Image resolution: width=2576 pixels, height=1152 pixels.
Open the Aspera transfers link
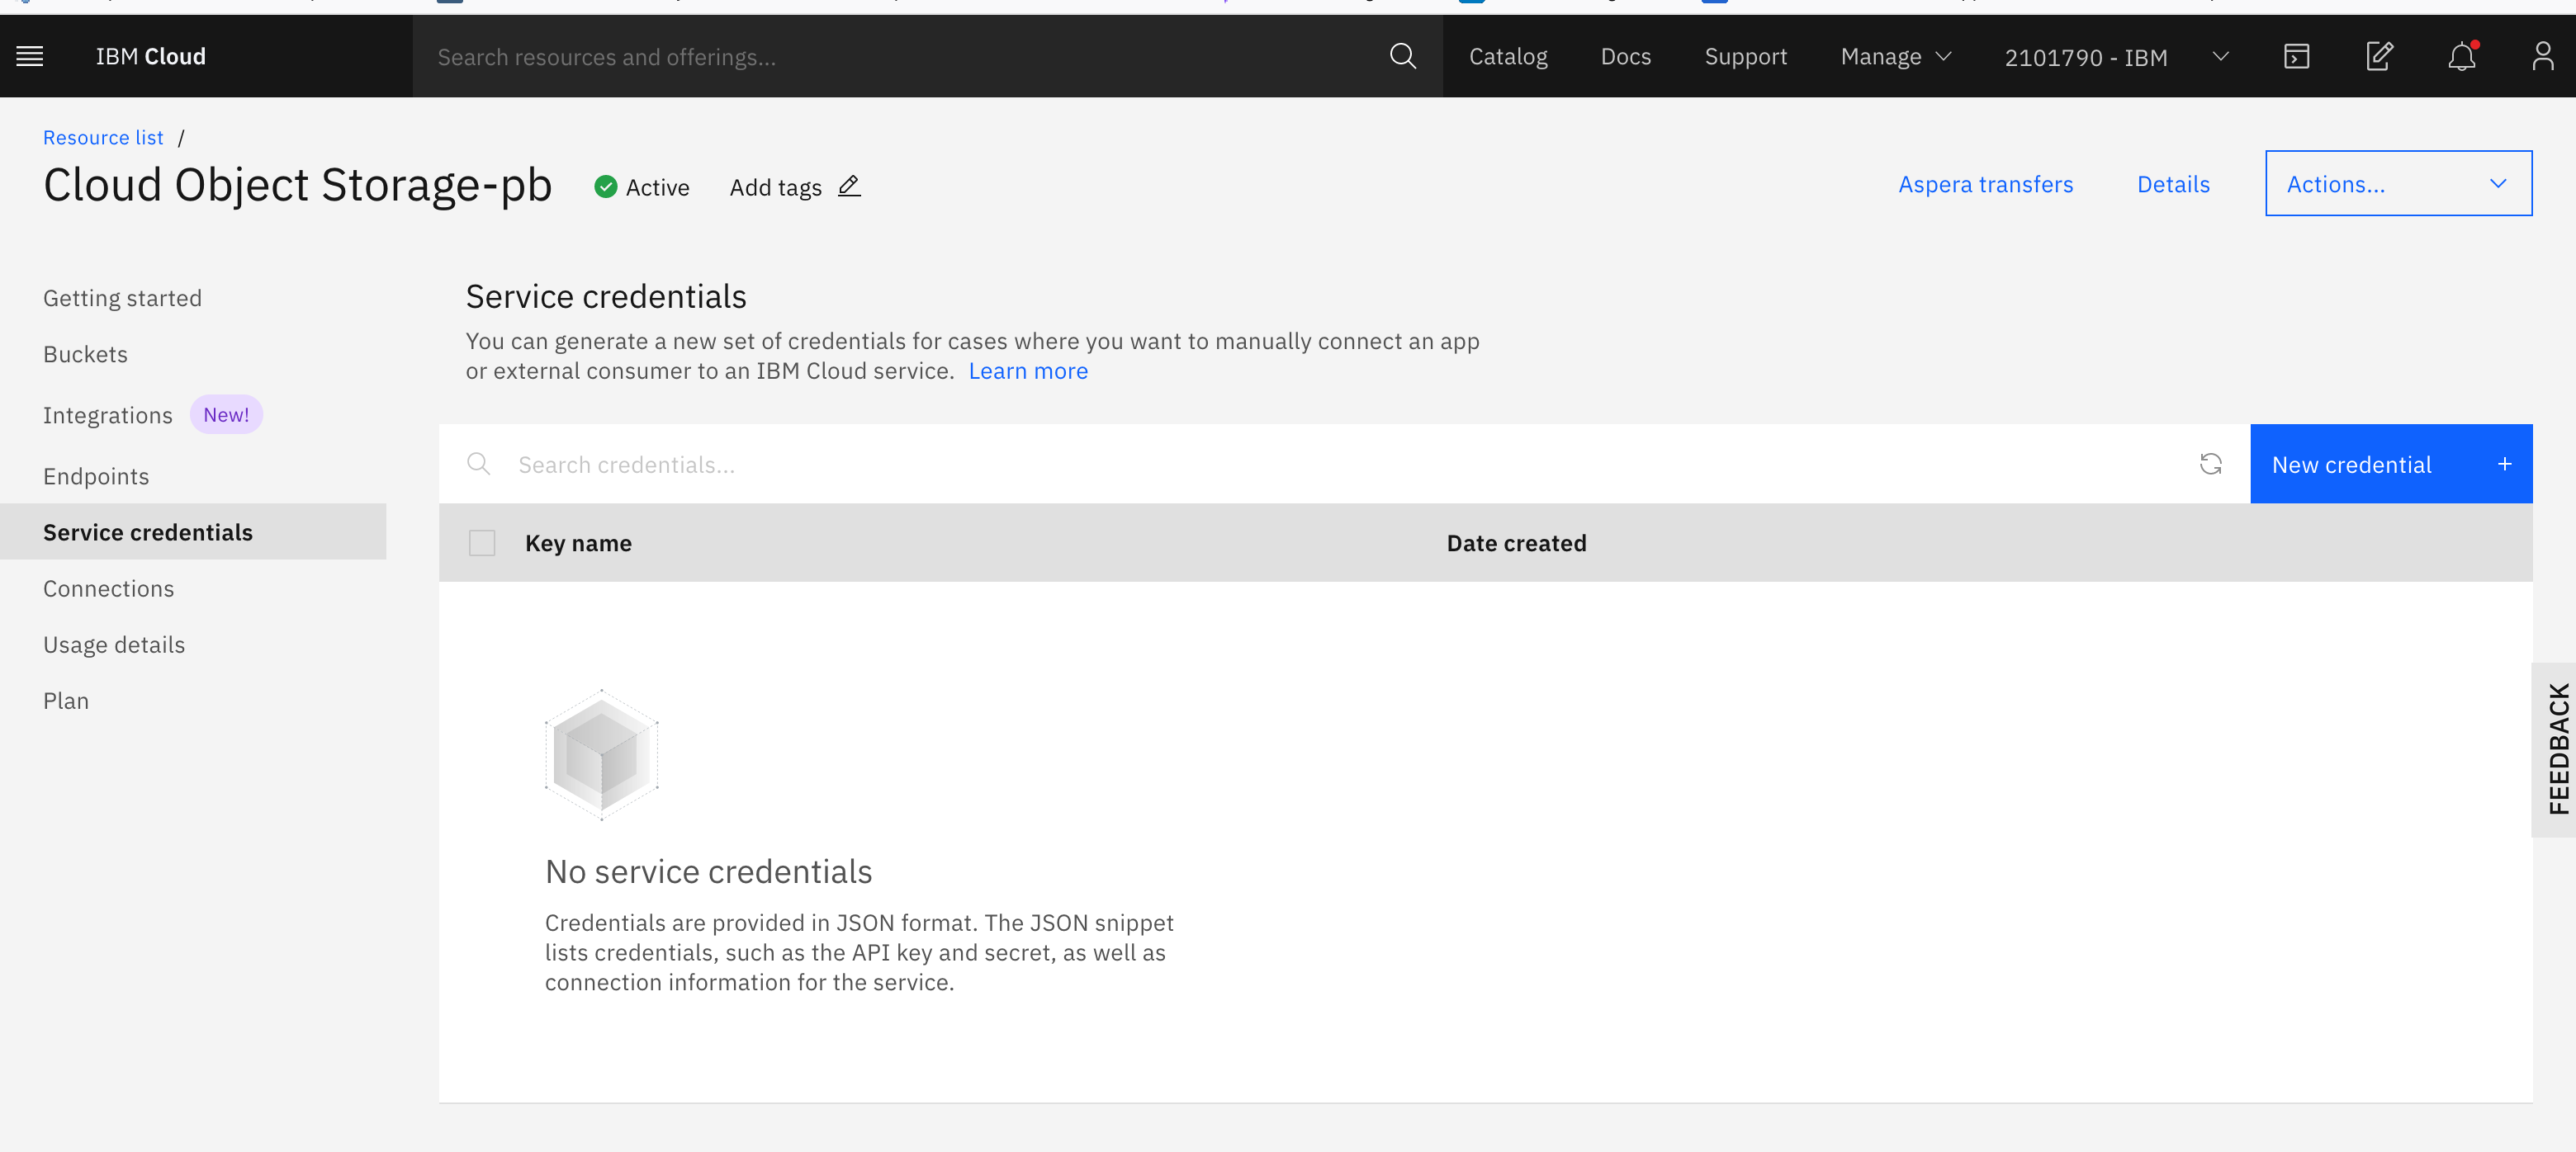[x=1985, y=185]
